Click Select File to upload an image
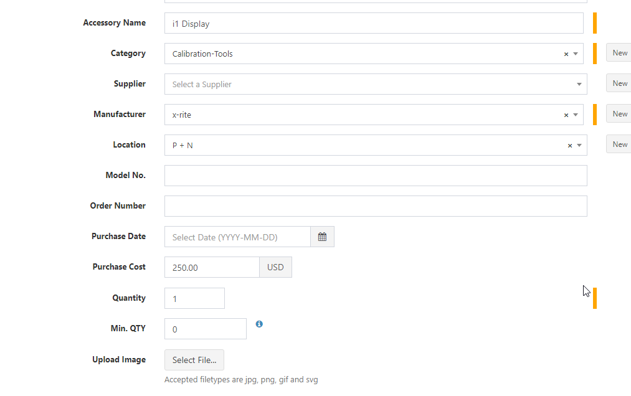This screenshot has width=631, height=396. click(194, 359)
